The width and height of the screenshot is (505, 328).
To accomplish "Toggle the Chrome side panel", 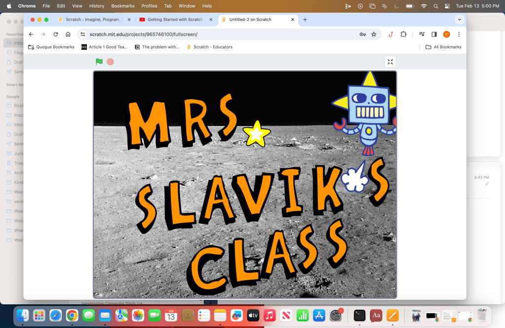I will pyautogui.click(x=434, y=35).
